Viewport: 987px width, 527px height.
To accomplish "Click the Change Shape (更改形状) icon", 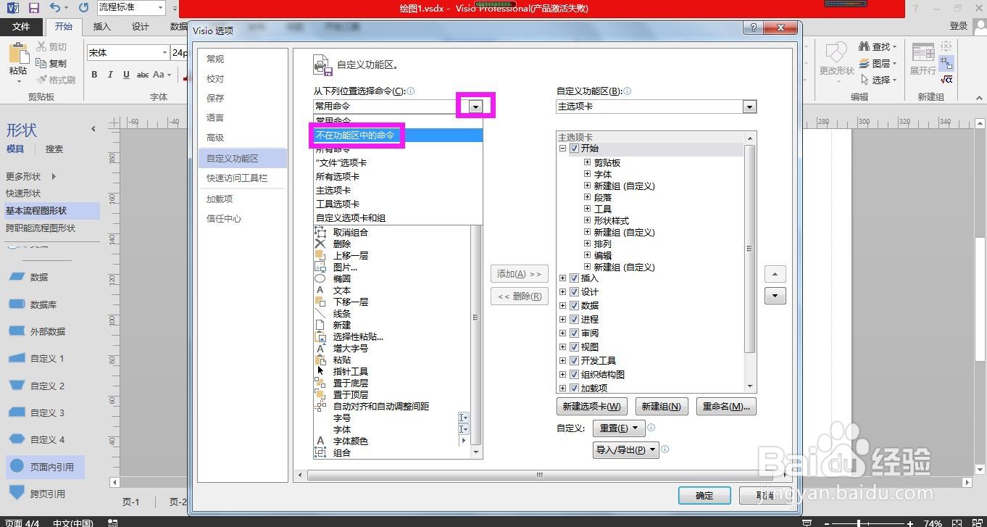I will point(836,53).
